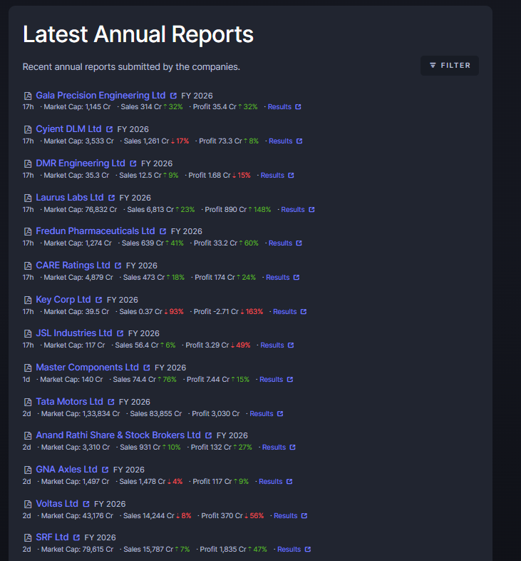View Results for CARE Ratings Ltd
This screenshot has height=561, width=521.
point(283,278)
